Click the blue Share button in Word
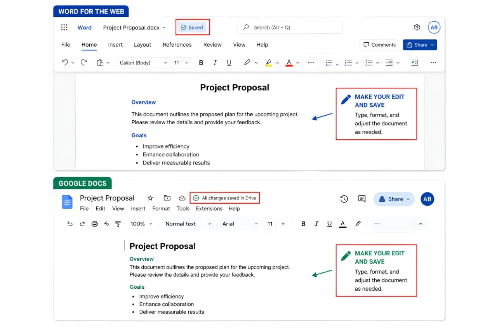This screenshot has width=497, height=331. (420, 45)
